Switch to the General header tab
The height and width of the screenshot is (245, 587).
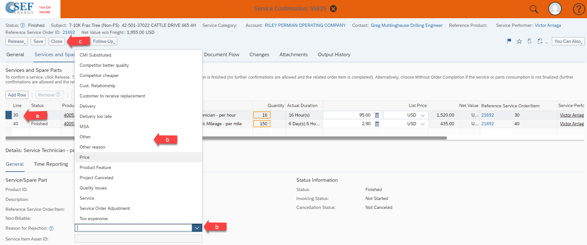pos(15,55)
